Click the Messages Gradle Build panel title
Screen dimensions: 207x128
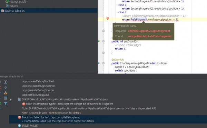coord(11,77)
